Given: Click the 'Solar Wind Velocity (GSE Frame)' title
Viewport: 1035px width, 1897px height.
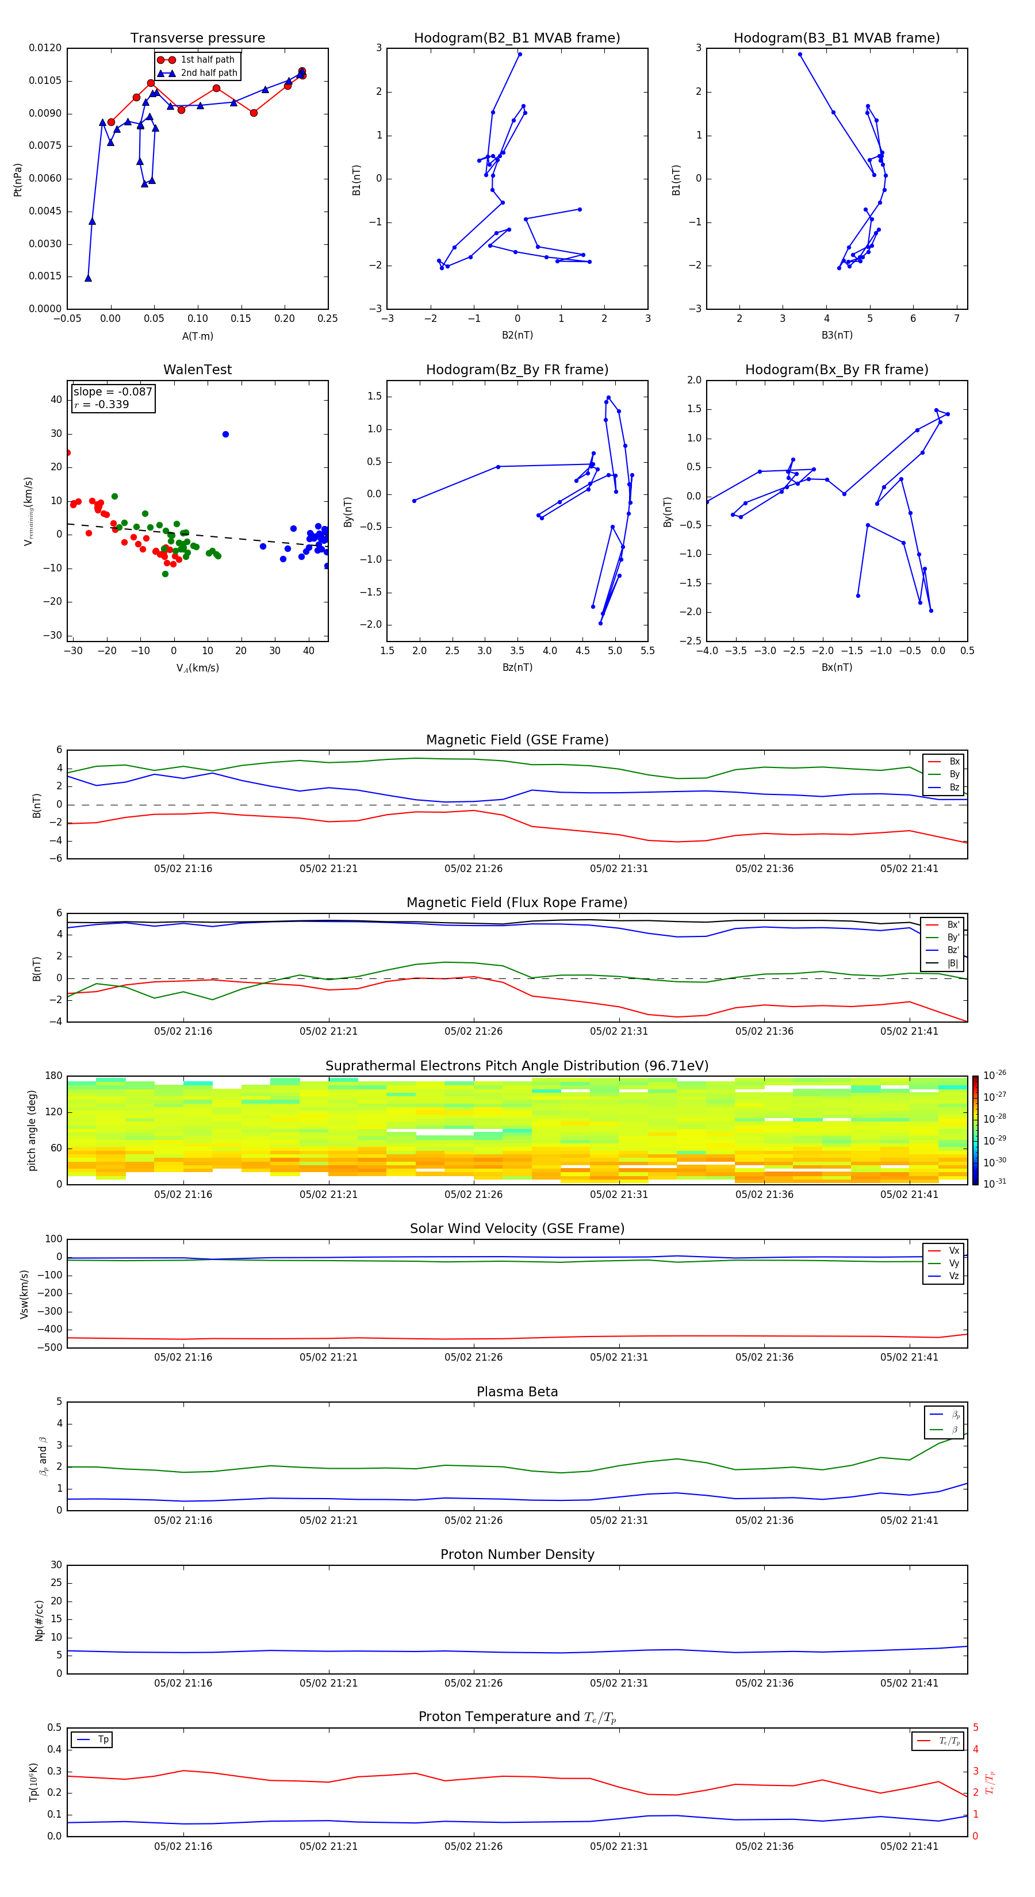Looking at the screenshot, I should click(517, 1228).
